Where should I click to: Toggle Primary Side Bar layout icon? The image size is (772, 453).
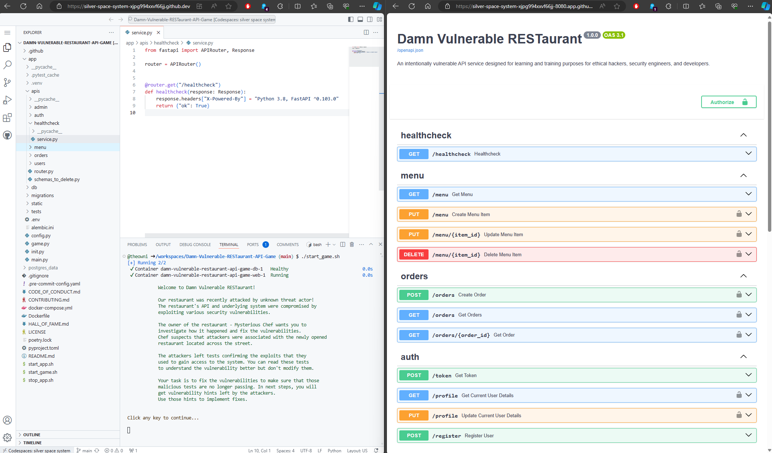(351, 19)
